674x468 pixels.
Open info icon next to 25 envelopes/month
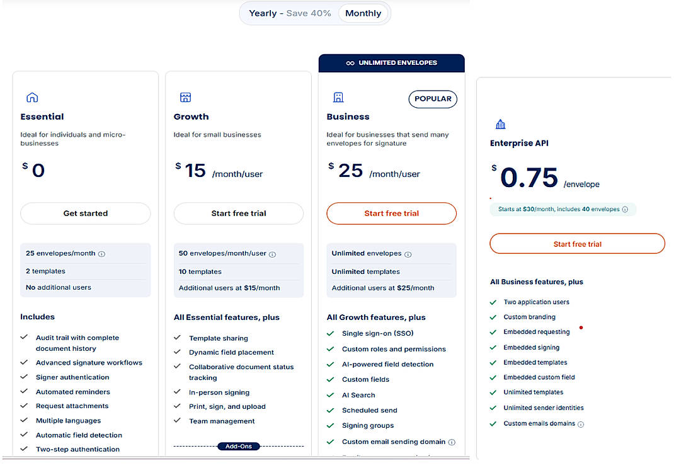point(101,254)
